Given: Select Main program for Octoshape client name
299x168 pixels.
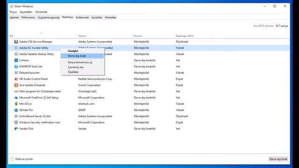Looking at the screenshot, I should click(x=40, y=91).
